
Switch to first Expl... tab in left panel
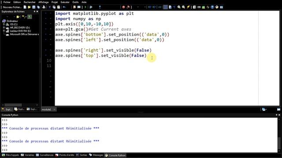[x=7, y=109]
